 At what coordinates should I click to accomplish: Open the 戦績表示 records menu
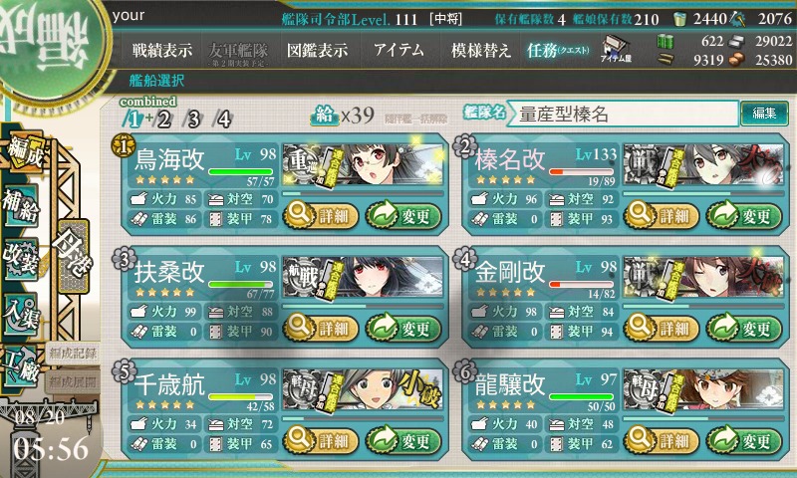click(162, 50)
